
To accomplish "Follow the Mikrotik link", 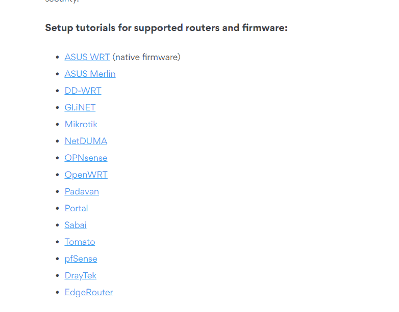I will pyautogui.click(x=81, y=124).
